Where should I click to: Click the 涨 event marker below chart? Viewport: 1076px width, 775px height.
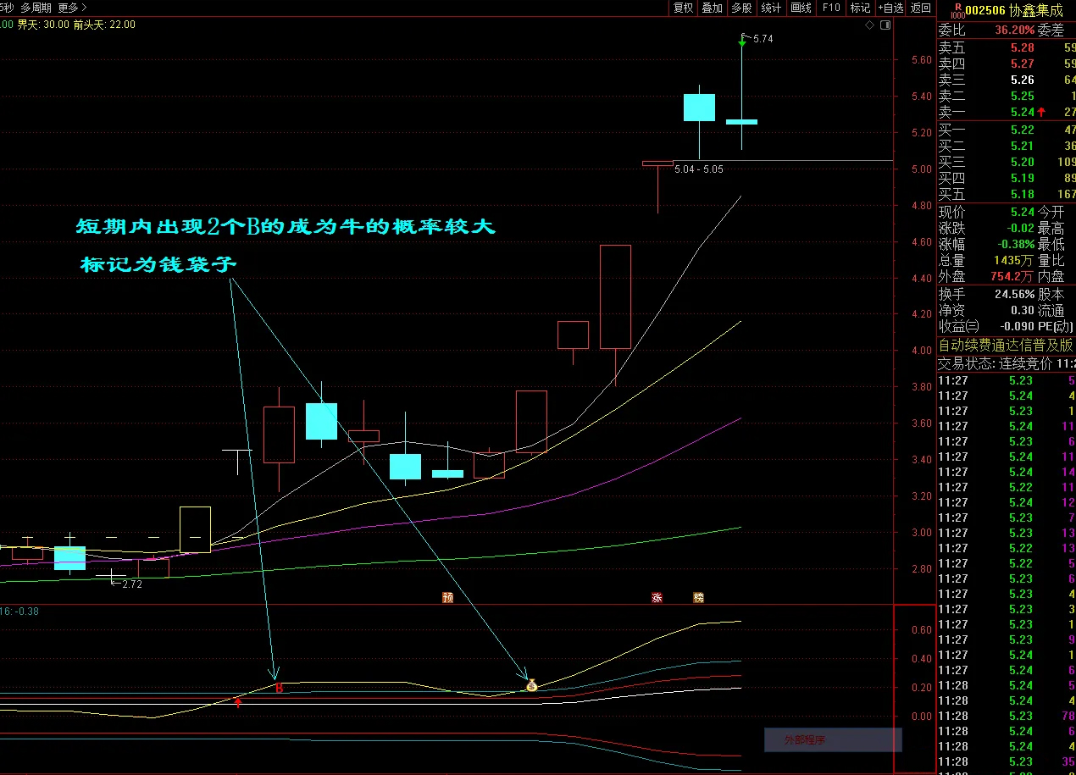657,597
